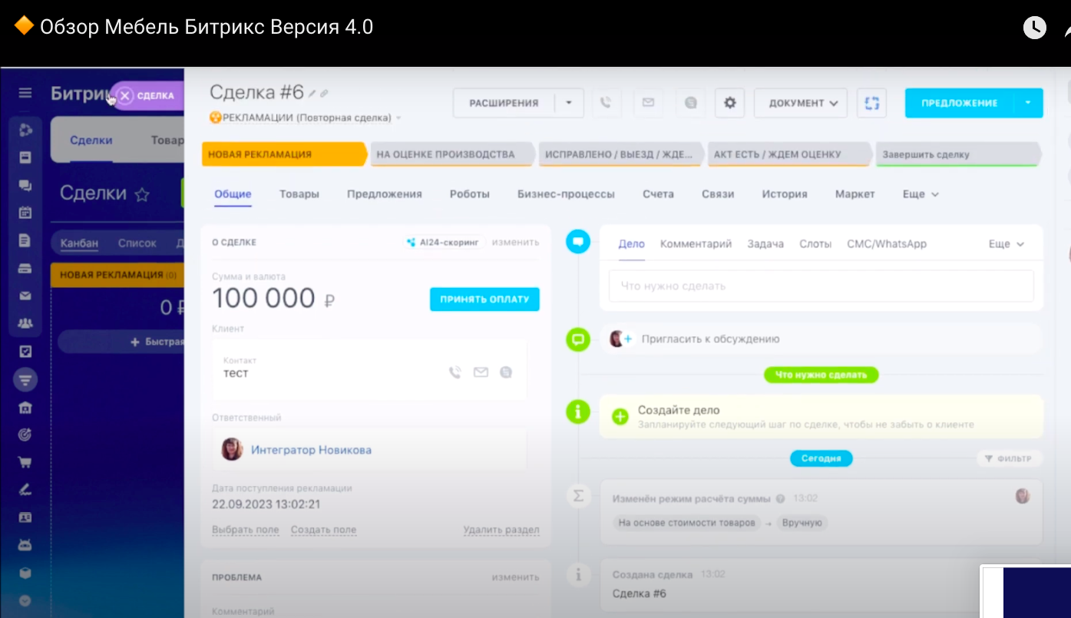This screenshot has width=1071, height=618.
Task: Close the deal panel with the Сделка X button
Action: coord(125,96)
